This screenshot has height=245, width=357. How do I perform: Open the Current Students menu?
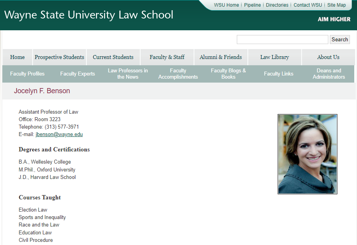pyautogui.click(x=113, y=57)
